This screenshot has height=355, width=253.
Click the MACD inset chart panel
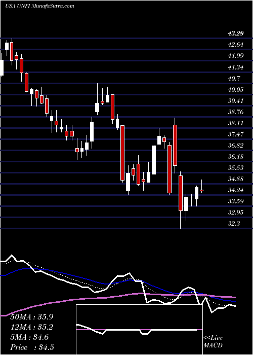[x=139, y=330]
